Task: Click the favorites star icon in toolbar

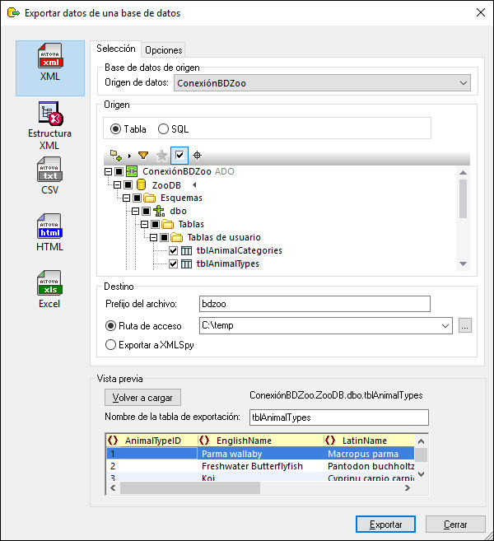Action: tap(161, 155)
